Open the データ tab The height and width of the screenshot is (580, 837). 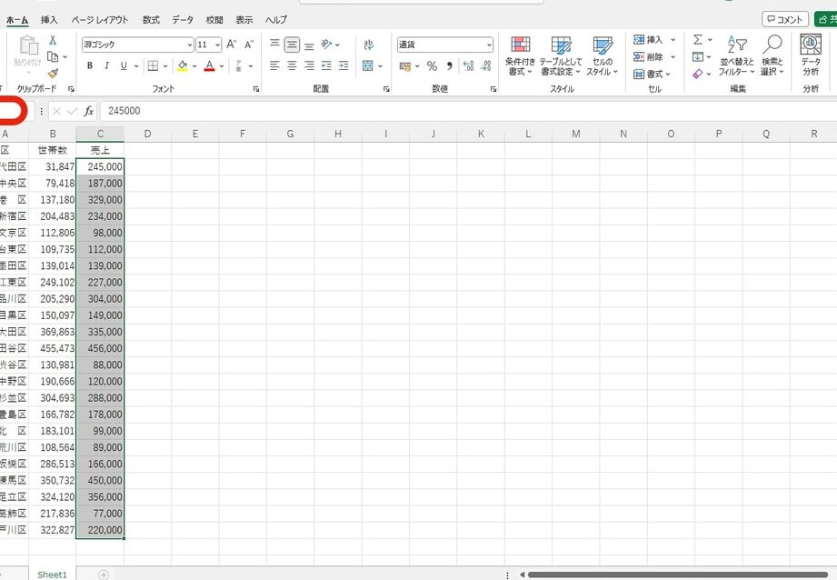[x=183, y=20]
